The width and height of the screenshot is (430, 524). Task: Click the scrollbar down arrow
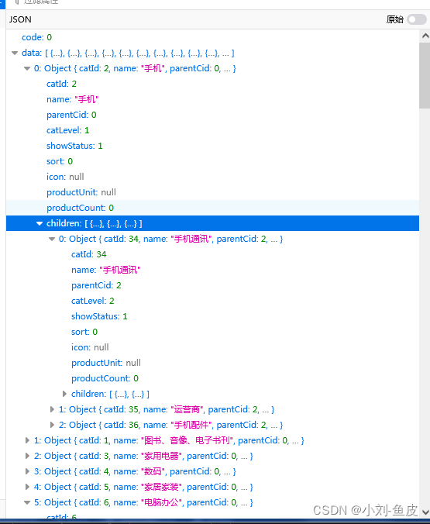click(x=425, y=512)
